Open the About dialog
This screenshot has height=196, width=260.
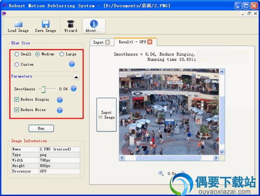(94, 27)
